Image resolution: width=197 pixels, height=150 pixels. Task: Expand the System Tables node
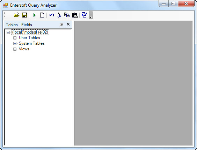pyautogui.click(x=15, y=43)
